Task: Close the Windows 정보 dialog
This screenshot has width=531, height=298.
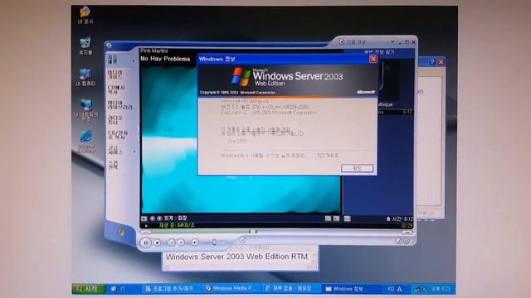Action: 373,59
